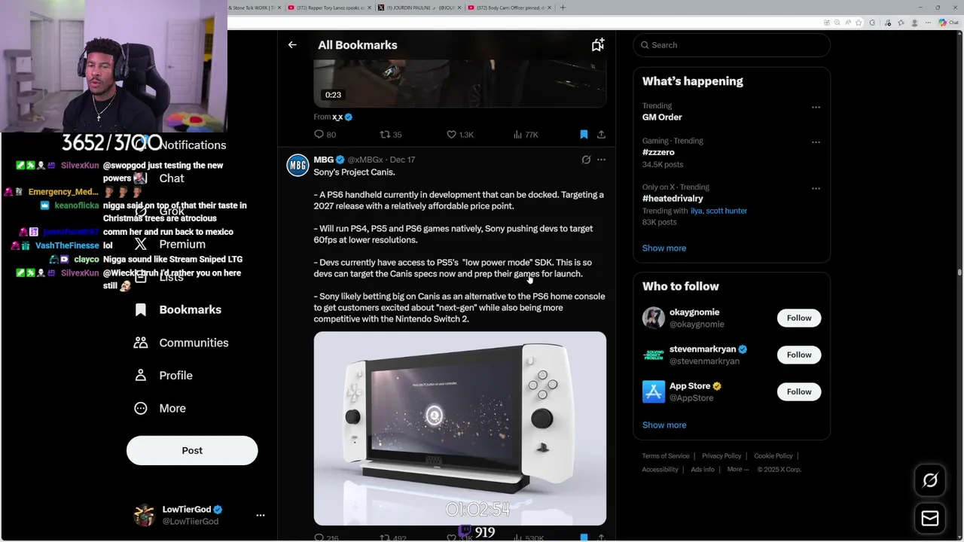Open MBG display name link
This screenshot has height=542, width=964.
pyautogui.click(x=324, y=160)
